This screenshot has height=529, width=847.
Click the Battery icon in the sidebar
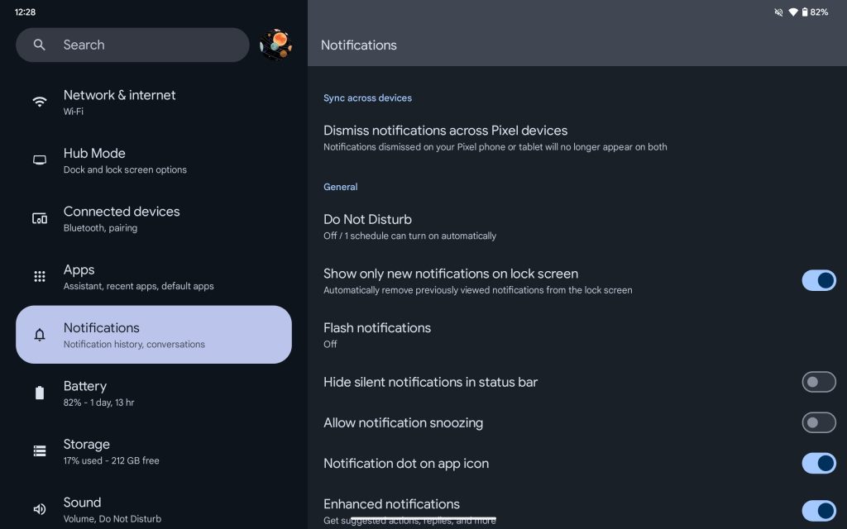point(39,393)
